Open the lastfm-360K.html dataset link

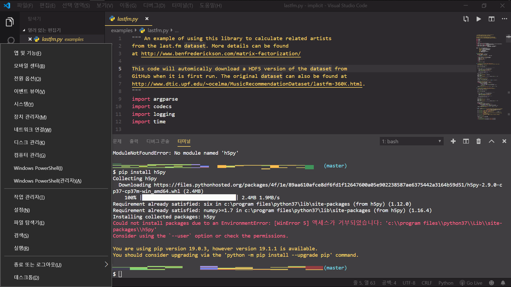tap(247, 84)
